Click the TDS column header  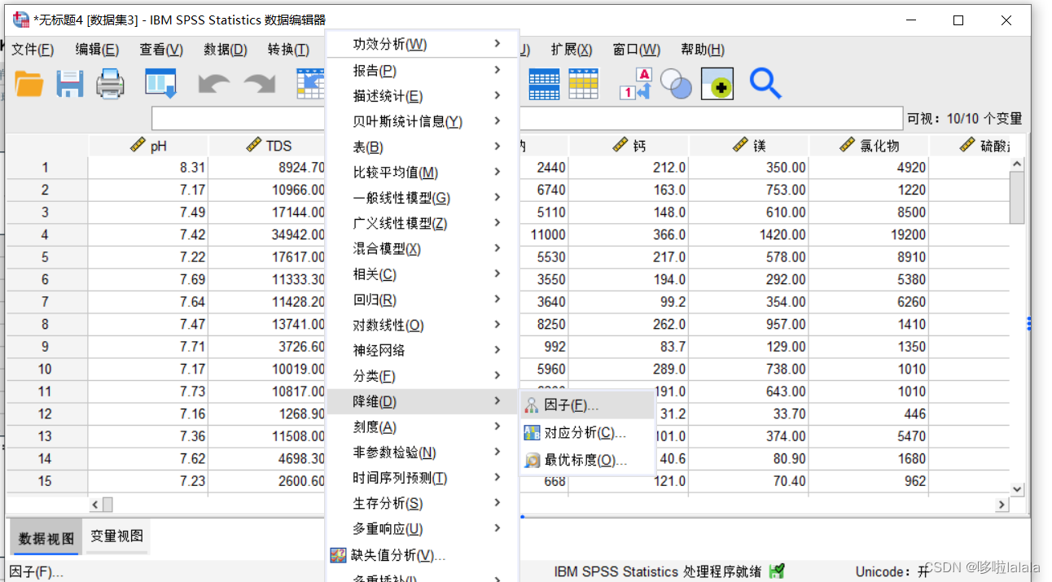coord(268,146)
